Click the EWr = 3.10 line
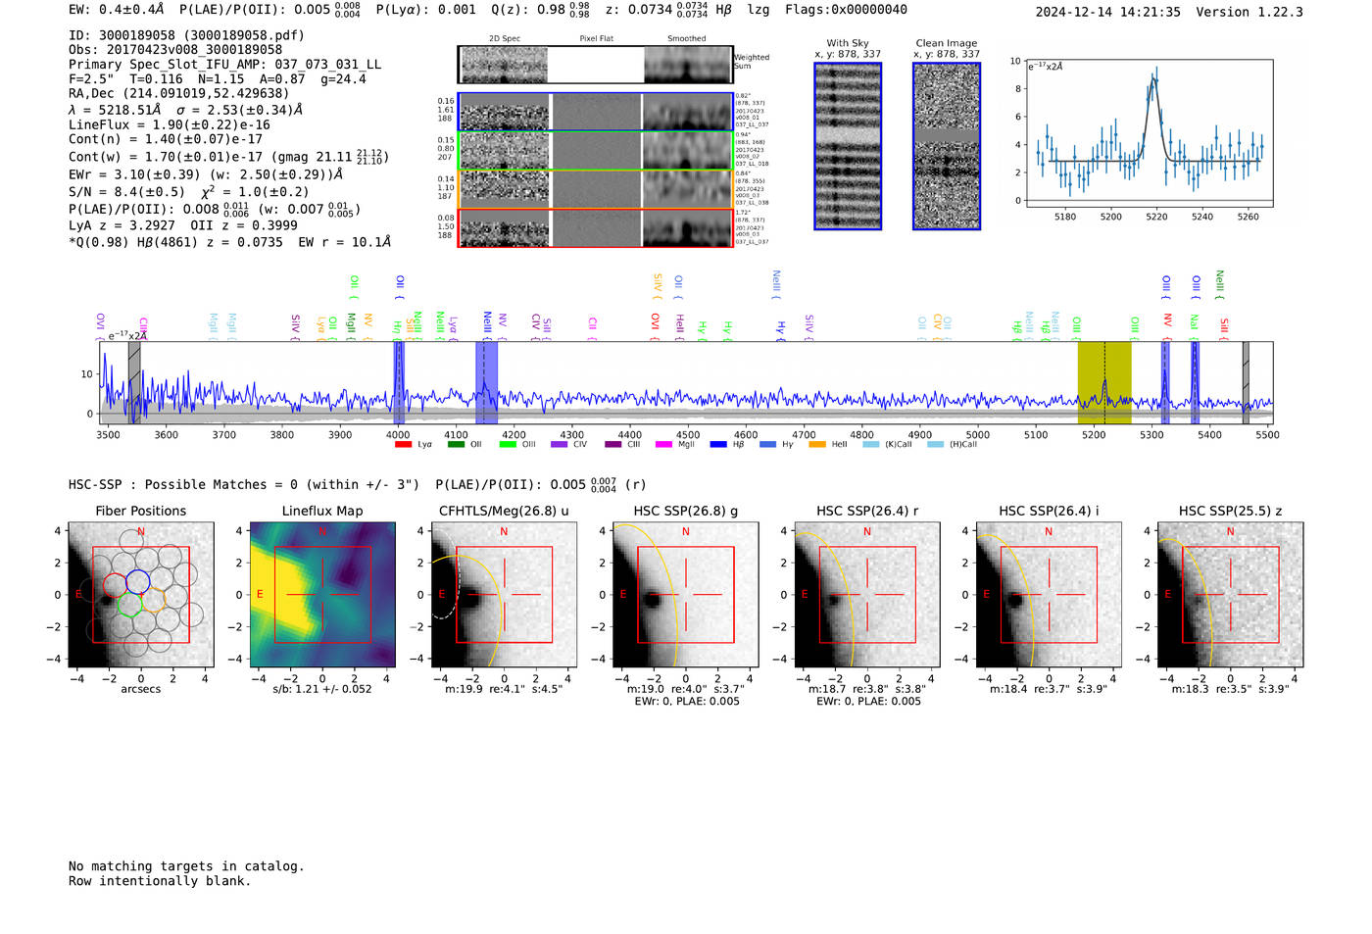Screen dimensions: 1372x934 click(x=206, y=174)
